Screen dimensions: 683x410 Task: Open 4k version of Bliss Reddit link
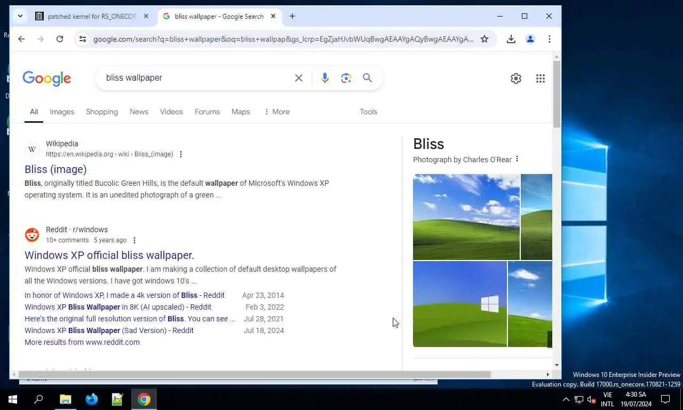pos(124,295)
